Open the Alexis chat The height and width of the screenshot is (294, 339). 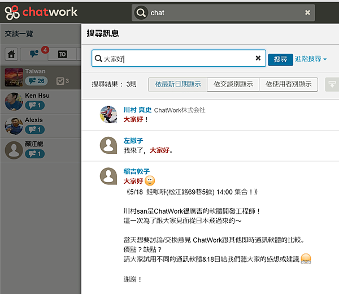(x=41, y=126)
